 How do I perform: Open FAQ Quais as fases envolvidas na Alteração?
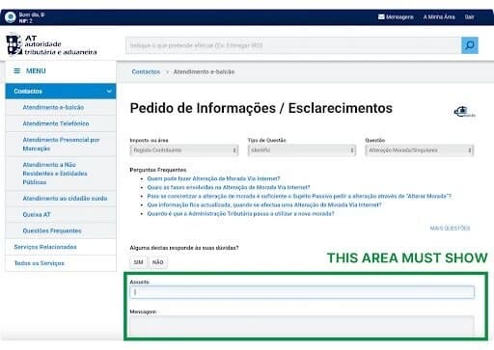(229, 187)
